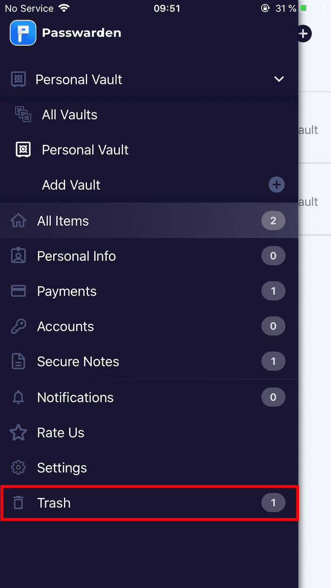The width and height of the screenshot is (331, 588).
Task: Open All Items from the menu
Action: (63, 220)
